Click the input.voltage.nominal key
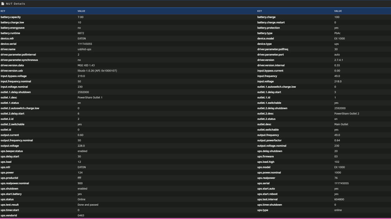Image resolution: width=391 pixels, height=219 pixels. coord(14,87)
